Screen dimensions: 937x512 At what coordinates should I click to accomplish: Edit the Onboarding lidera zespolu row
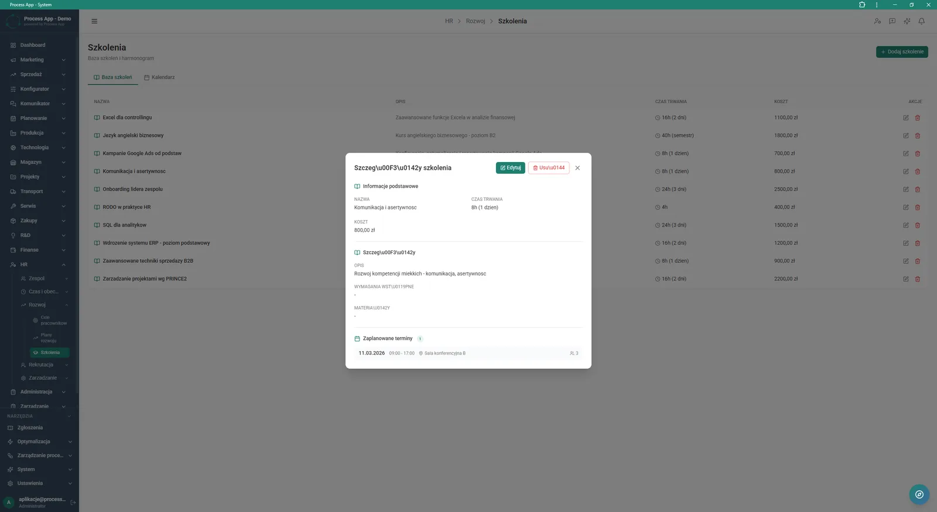click(x=905, y=190)
